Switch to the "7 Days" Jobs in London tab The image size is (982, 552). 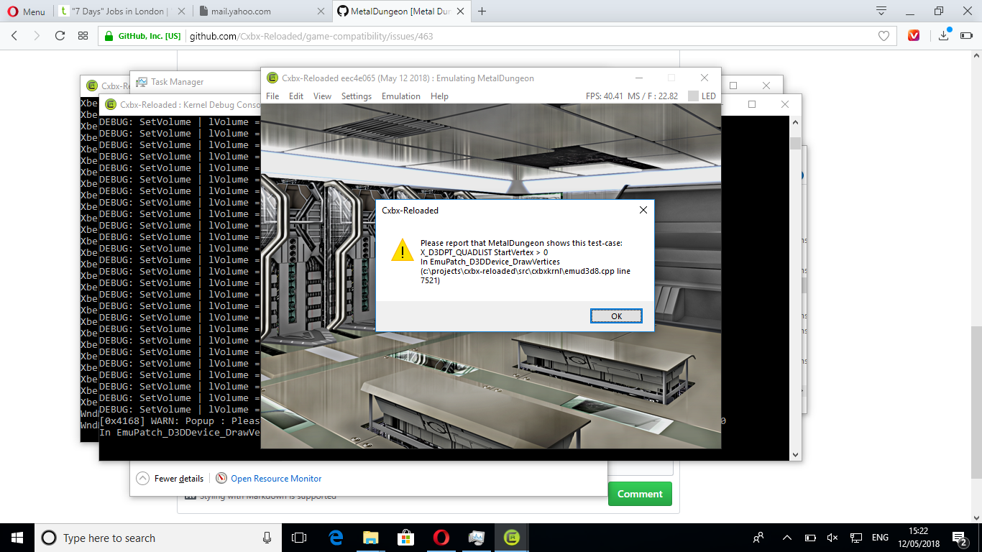point(121,11)
